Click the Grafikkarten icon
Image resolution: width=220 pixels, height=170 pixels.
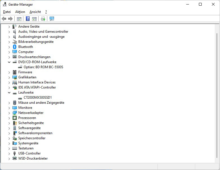point(15,77)
